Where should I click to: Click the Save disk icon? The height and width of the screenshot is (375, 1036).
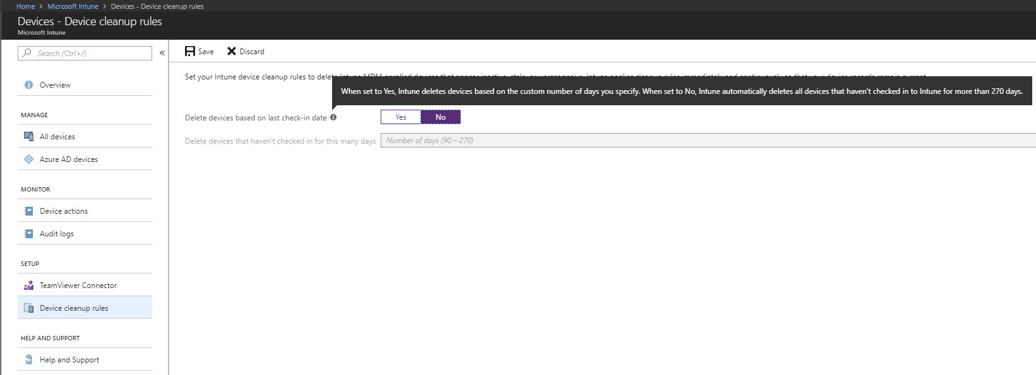[189, 52]
